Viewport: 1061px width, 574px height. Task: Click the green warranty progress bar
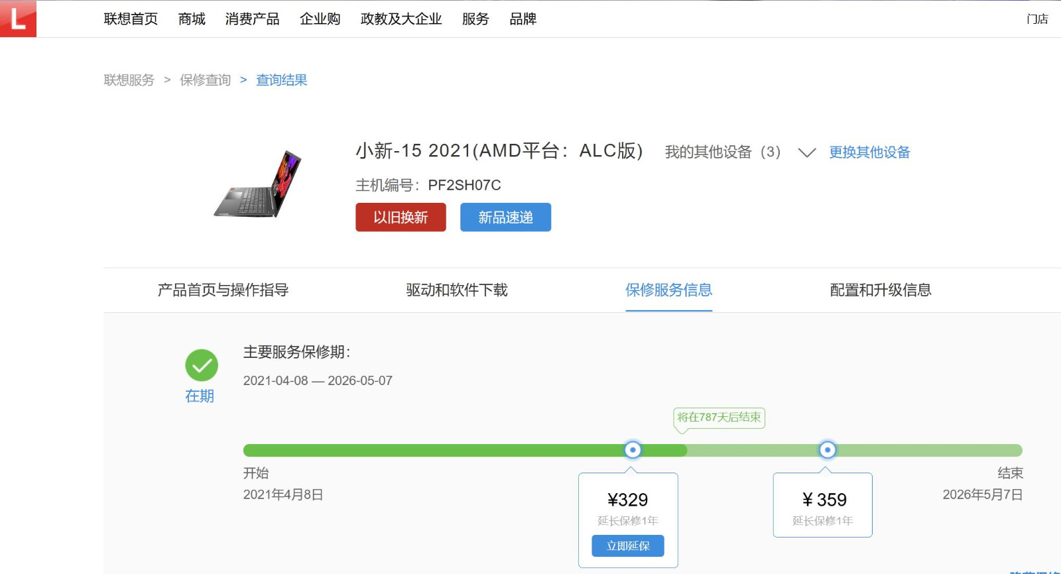coord(633,451)
